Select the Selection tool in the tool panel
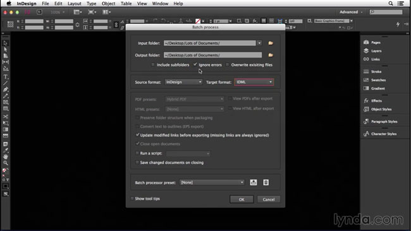The image size is (411, 231). point(5,43)
